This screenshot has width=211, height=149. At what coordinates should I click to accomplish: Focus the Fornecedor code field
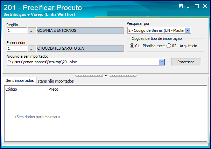pos(17,48)
